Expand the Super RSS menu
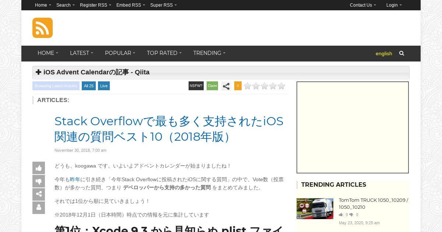The width and height of the screenshot is (442, 232). [164, 5]
